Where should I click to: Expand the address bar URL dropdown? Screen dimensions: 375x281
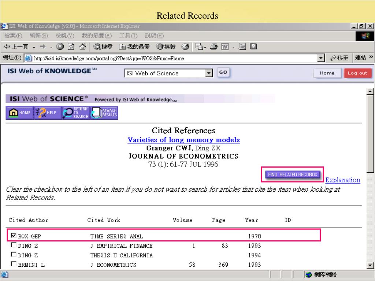click(x=321, y=58)
